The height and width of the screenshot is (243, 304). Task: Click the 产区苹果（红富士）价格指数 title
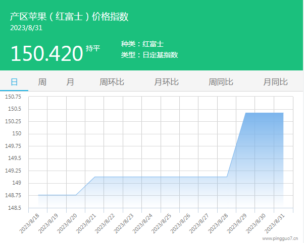[x=69, y=17]
